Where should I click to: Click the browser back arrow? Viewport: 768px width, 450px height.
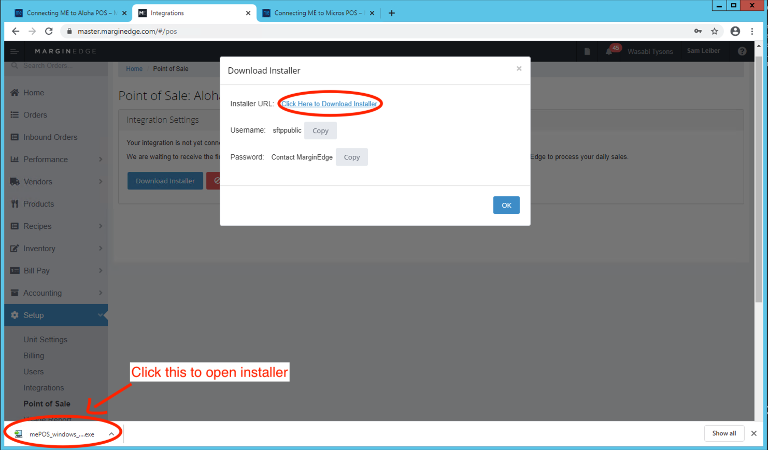click(16, 31)
